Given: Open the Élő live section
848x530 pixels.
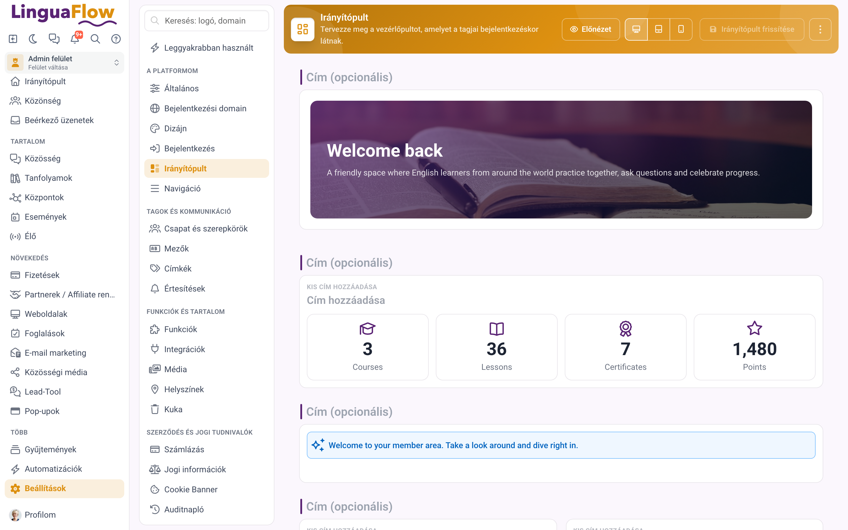Looking at the screenshot, I should (64, 236).
